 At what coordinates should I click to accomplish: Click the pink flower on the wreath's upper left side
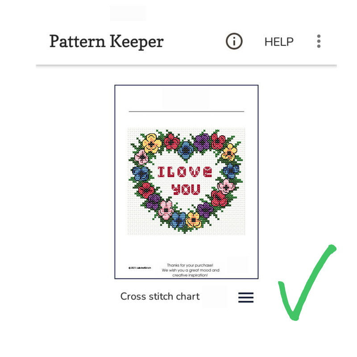(141, 157)
